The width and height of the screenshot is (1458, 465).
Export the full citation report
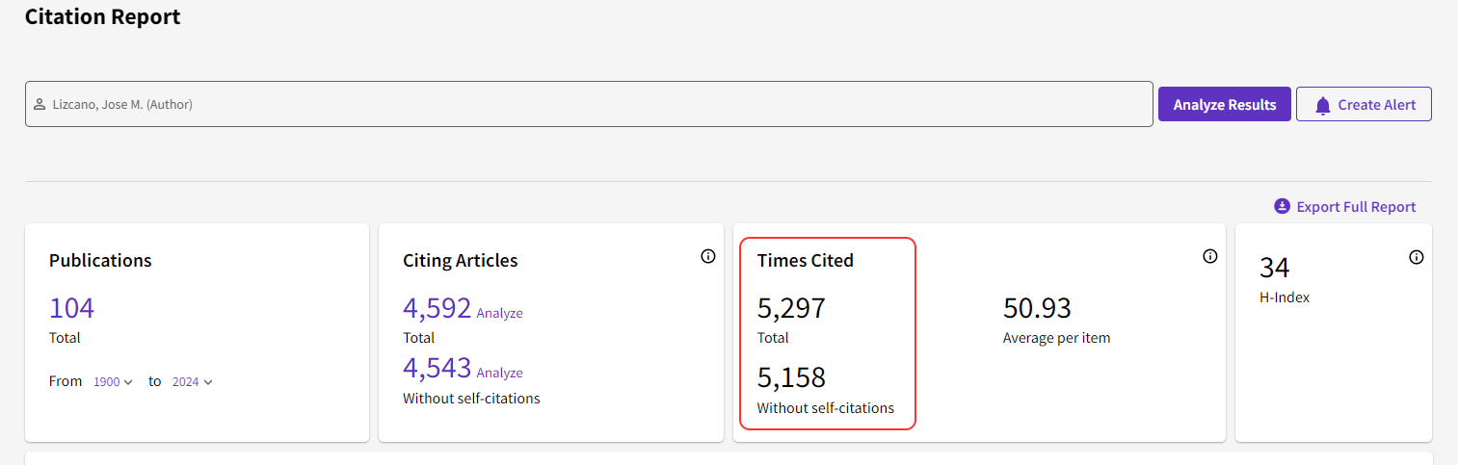[x=1345, y=207]
